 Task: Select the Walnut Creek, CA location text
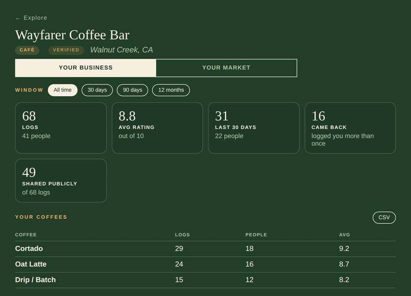(x=121, y=50)
